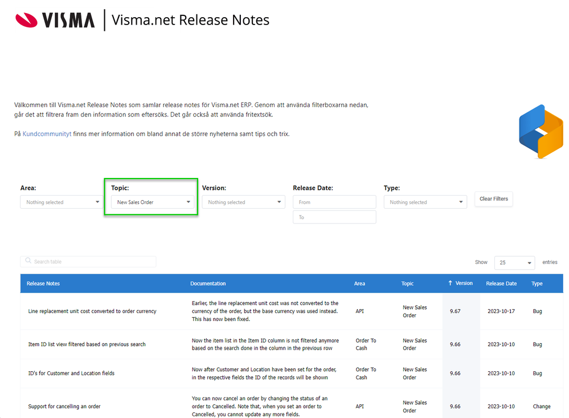Click the Version column sort arrow
569x418 pixels.
450,283
